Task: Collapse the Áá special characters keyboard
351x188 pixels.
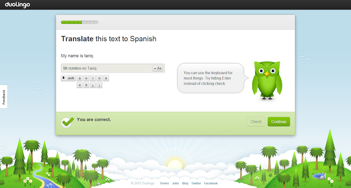Action: click(158, 68)
